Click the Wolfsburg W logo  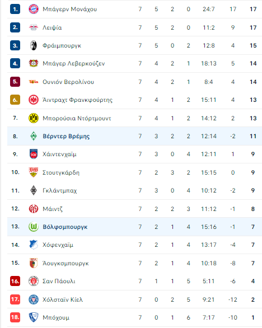coord(34,227)
